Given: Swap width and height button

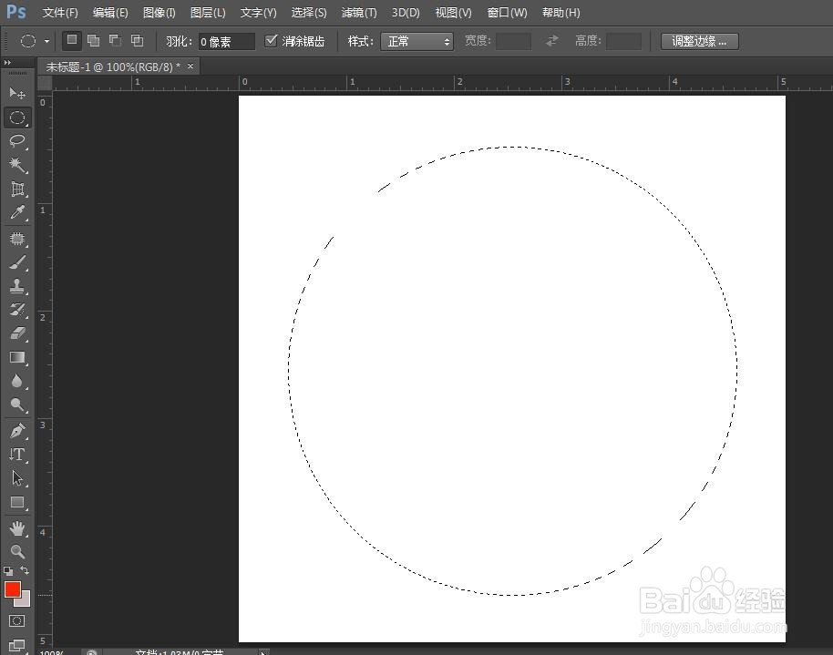Looking at the screenshot, I should [x=552, y=40].
